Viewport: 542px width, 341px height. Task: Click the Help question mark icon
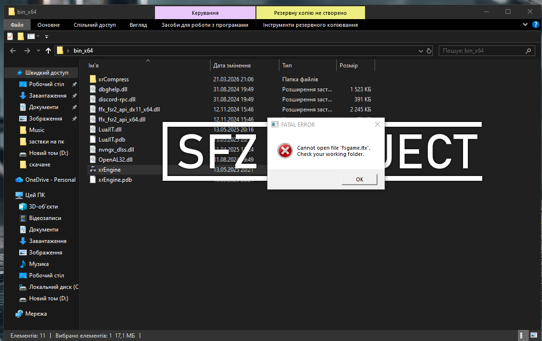(x=535, y=24)
